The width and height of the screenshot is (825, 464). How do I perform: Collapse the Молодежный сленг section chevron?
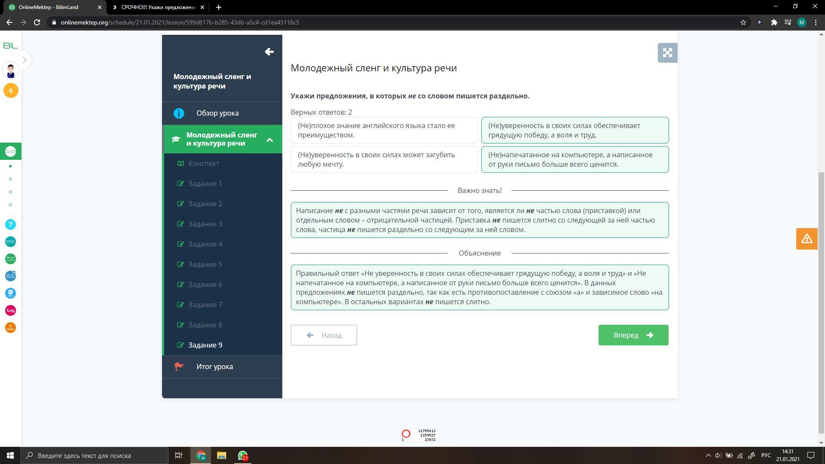269,140
